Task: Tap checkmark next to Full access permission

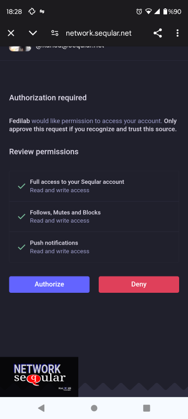Action: pyautogui.click(x=21, y=186)
